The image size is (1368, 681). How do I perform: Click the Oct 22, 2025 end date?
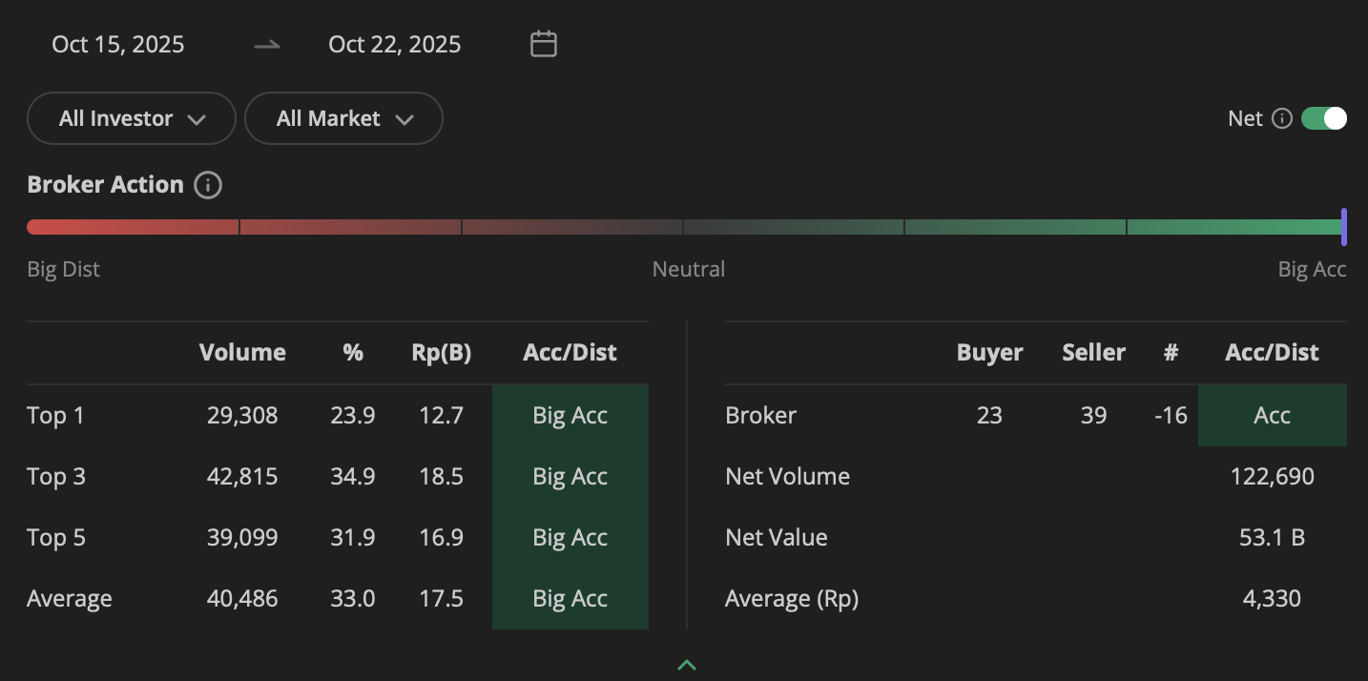(395, 44)
